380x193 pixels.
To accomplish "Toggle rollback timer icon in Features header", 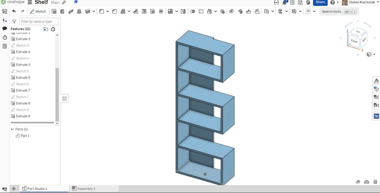I will (x=53, y=29).
